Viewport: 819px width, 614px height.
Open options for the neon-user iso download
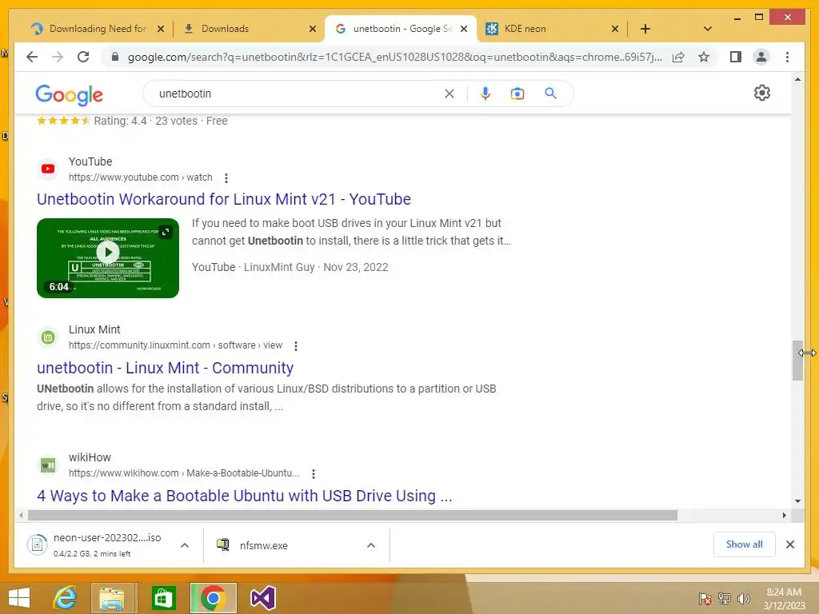(x=185, y=545)
